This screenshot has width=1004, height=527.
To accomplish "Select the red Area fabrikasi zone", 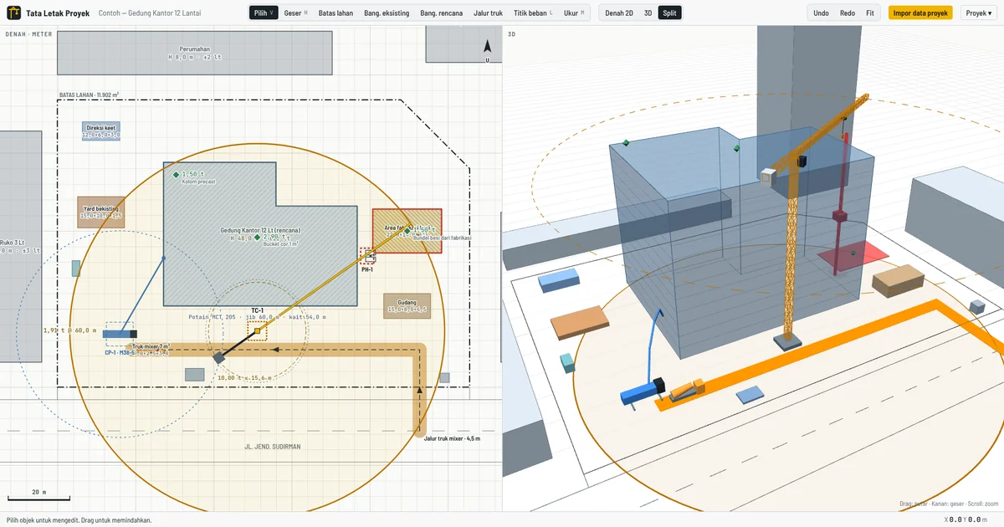I will click(407, 231).
